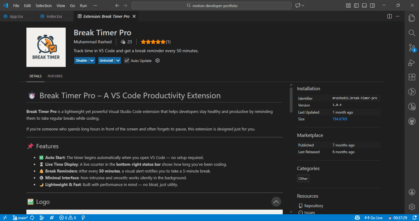Close the Break Timer Pro extension tab

coord(134,16)
